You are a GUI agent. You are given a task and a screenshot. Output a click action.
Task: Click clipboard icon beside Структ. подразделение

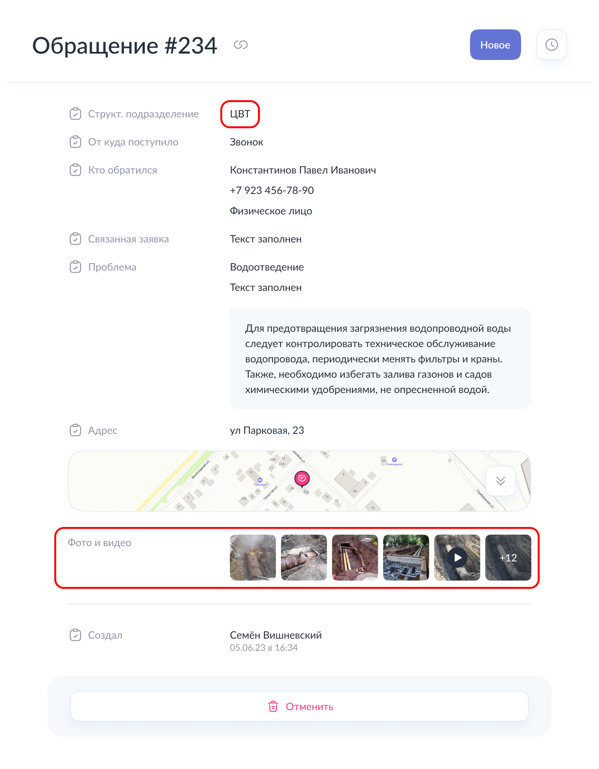pyautogui.click(x=75, y=114)
